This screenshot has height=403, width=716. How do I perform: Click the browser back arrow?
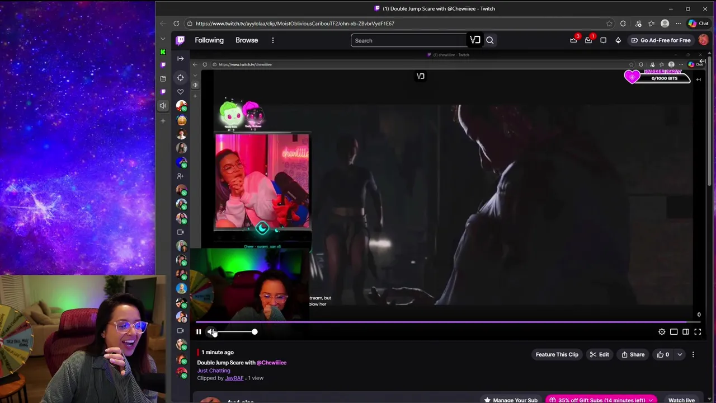[x=163, y=24]
